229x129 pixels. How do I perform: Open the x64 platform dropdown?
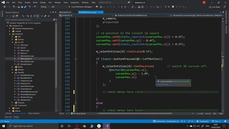tap(59, 7)
